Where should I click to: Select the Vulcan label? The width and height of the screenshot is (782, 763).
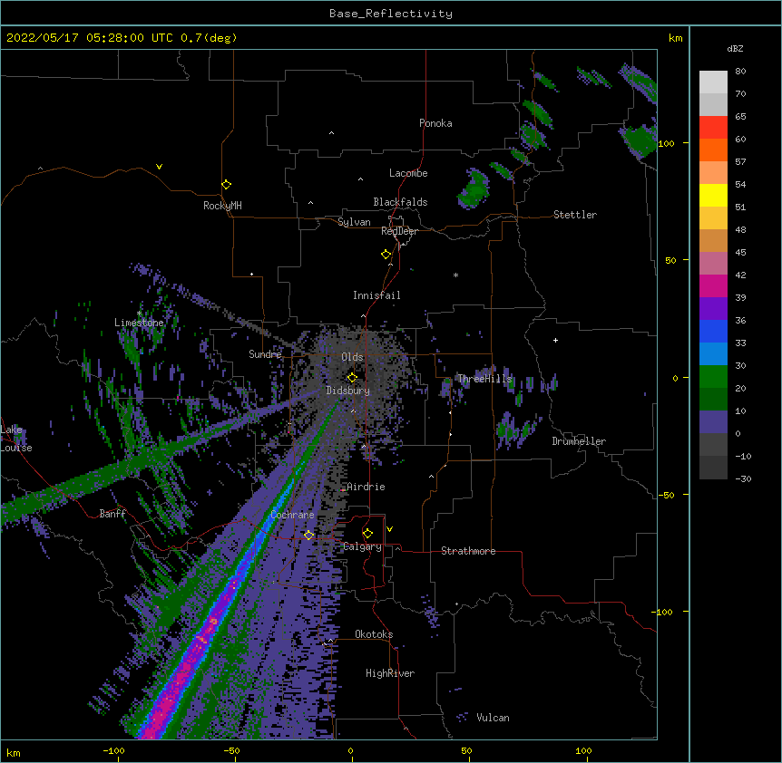493,718
